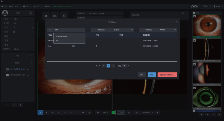Click the trash icon under thumbnails
Screen dimensions: 224x121
pyautogui.click(x=220, y=115)
